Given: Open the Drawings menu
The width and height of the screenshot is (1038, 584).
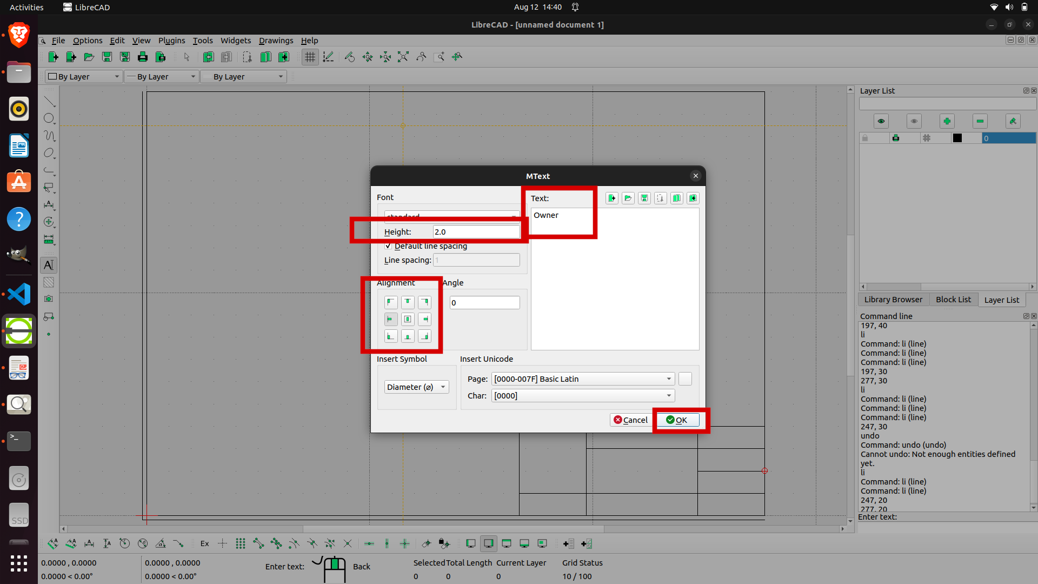Looking at the screenshot, I should [276, 41].
